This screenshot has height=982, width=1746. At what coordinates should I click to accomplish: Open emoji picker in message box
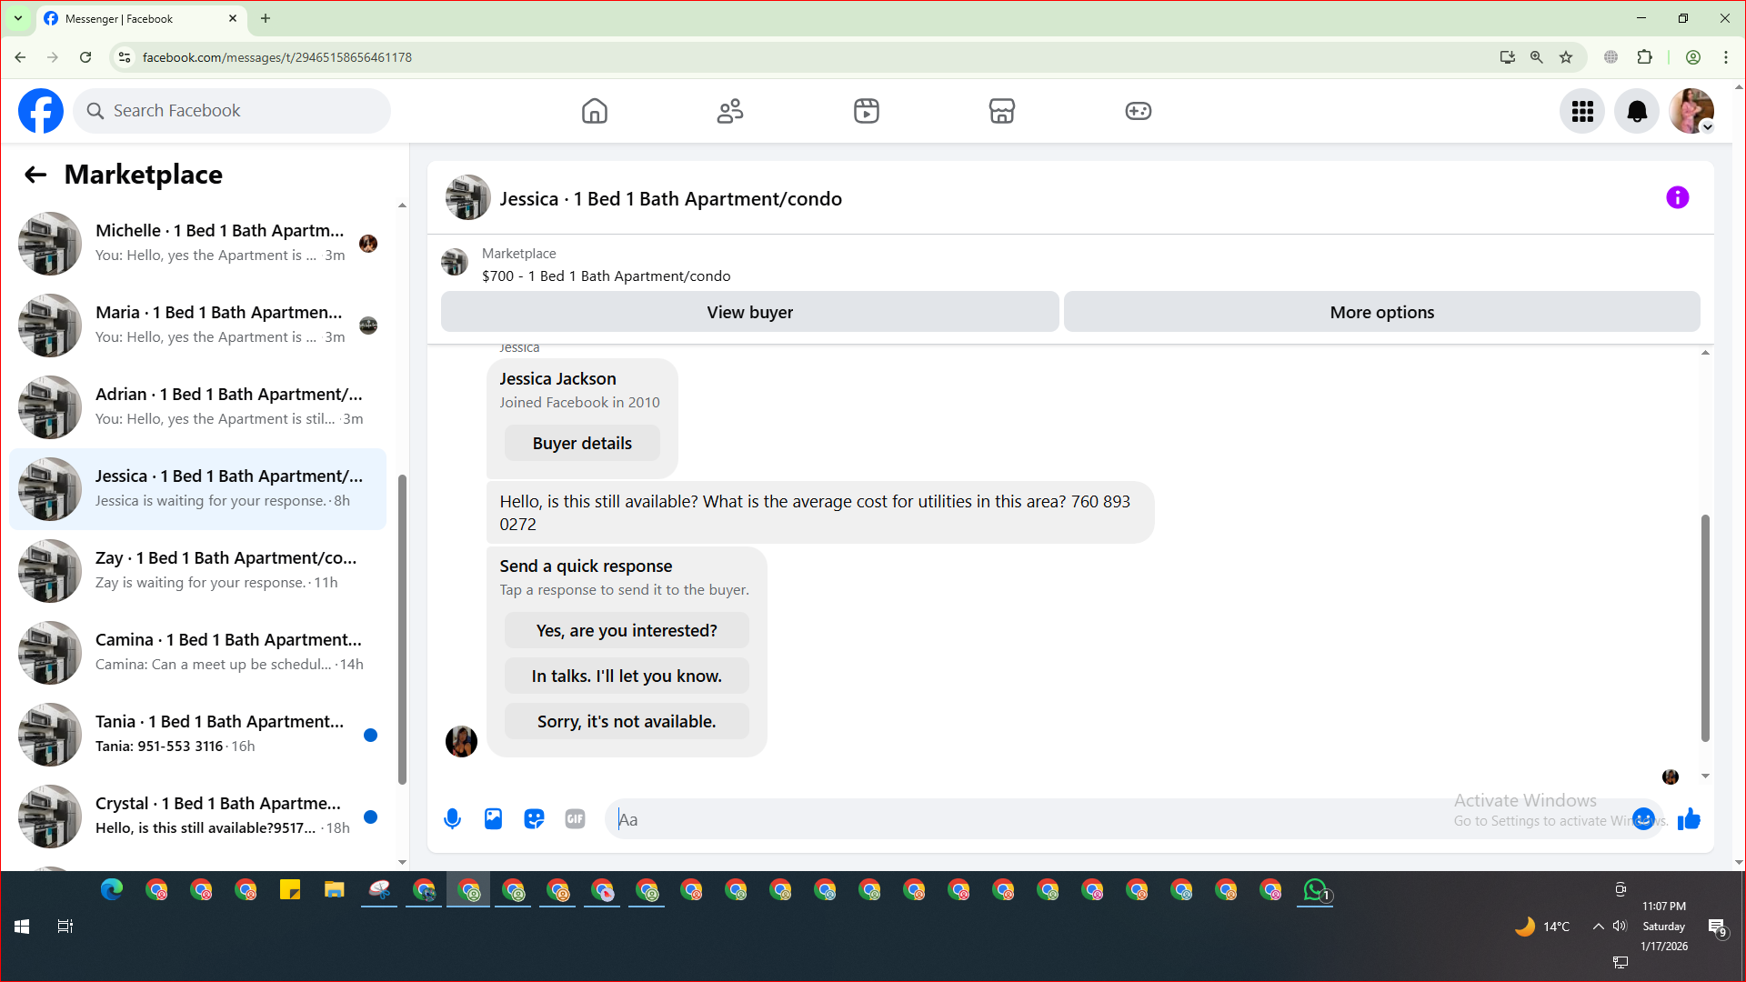tap(1642, 819)
